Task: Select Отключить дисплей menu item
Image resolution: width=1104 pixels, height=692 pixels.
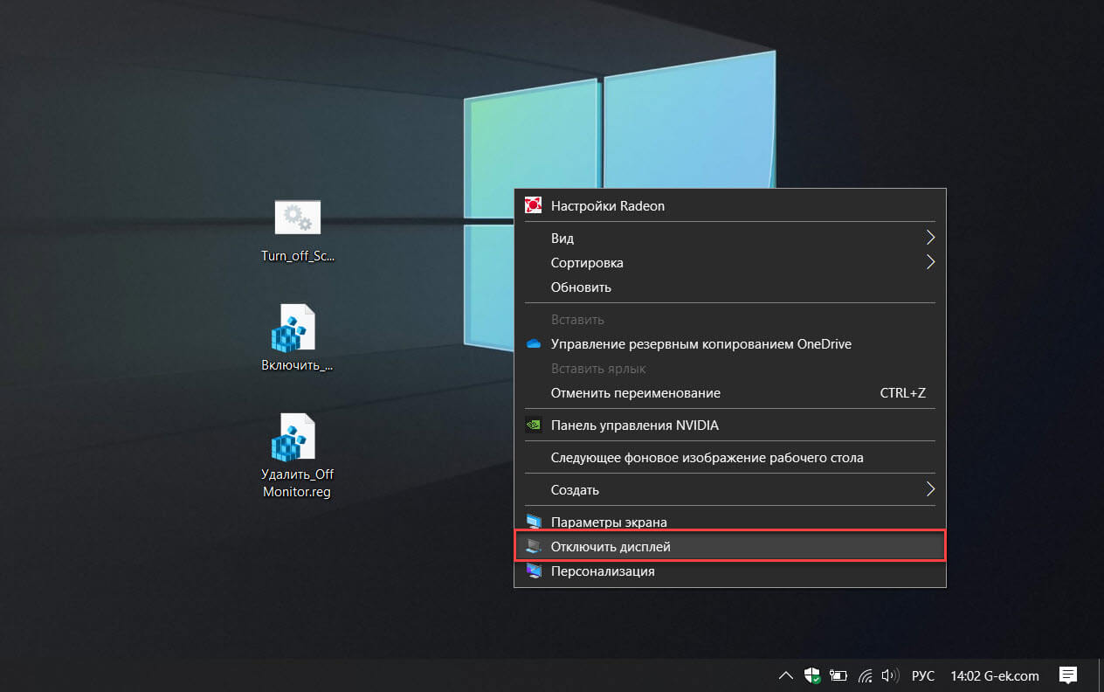Action: (610, 547)
